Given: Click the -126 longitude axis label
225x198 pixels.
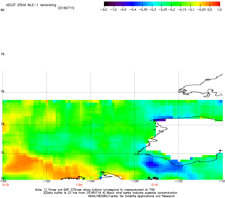Looking at the screenshot, I should [135, 181].
